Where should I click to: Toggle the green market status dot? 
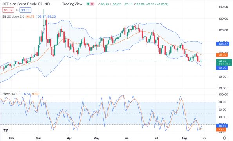coord(88,4)
